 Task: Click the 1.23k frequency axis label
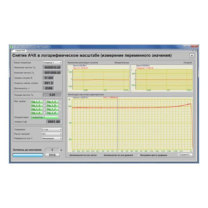coord(151,151)
